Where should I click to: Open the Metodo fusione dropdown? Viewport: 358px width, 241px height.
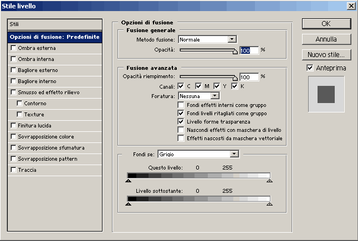232,39
